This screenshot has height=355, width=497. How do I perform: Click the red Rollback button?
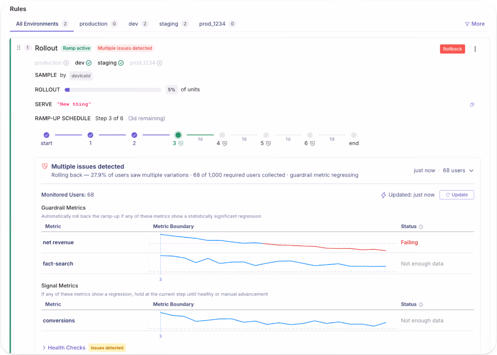pyautogui.click(x=452, y=49)
